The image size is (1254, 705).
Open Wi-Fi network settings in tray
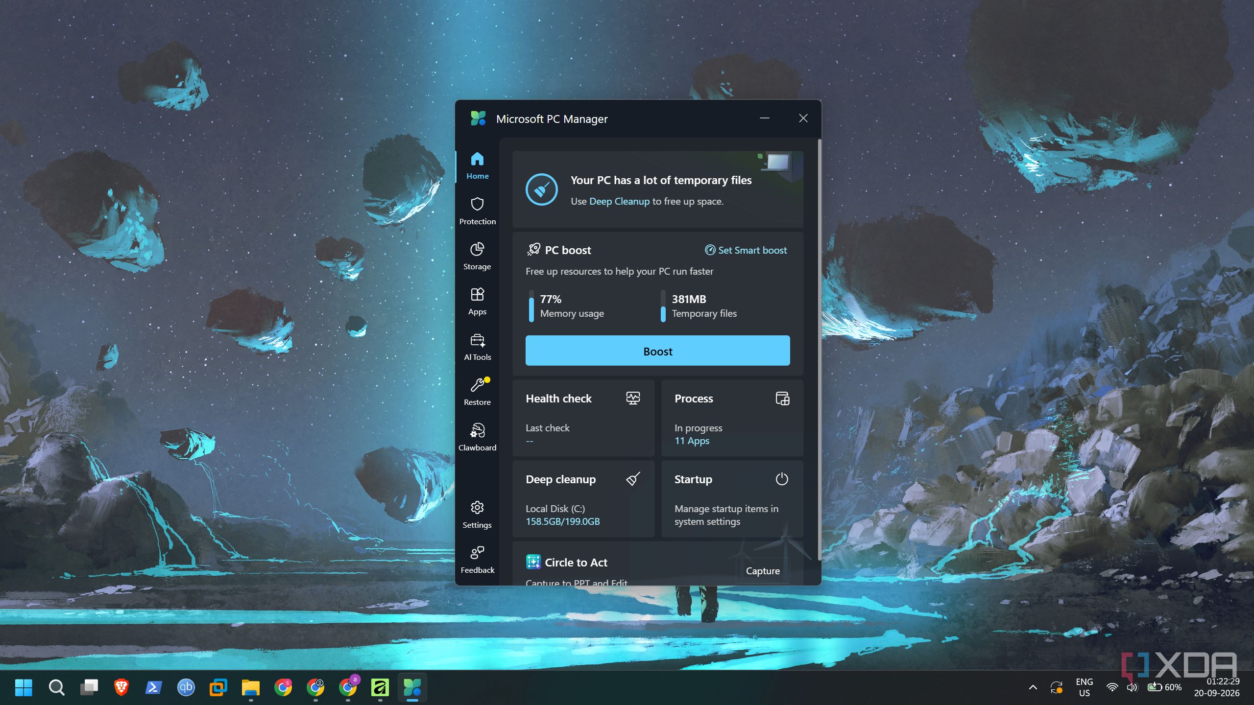tap(1112, 687)
